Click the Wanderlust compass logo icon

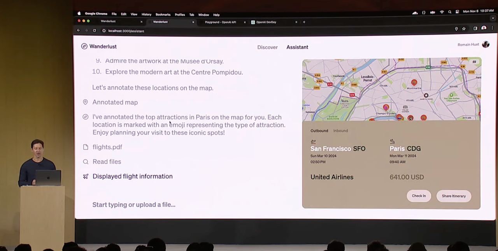(x=84, y=47)
